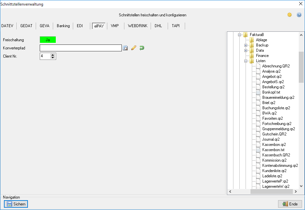Click the file tree vertical scrollbar thumb
Screen dimensions: 305x210
coord(301,67)
